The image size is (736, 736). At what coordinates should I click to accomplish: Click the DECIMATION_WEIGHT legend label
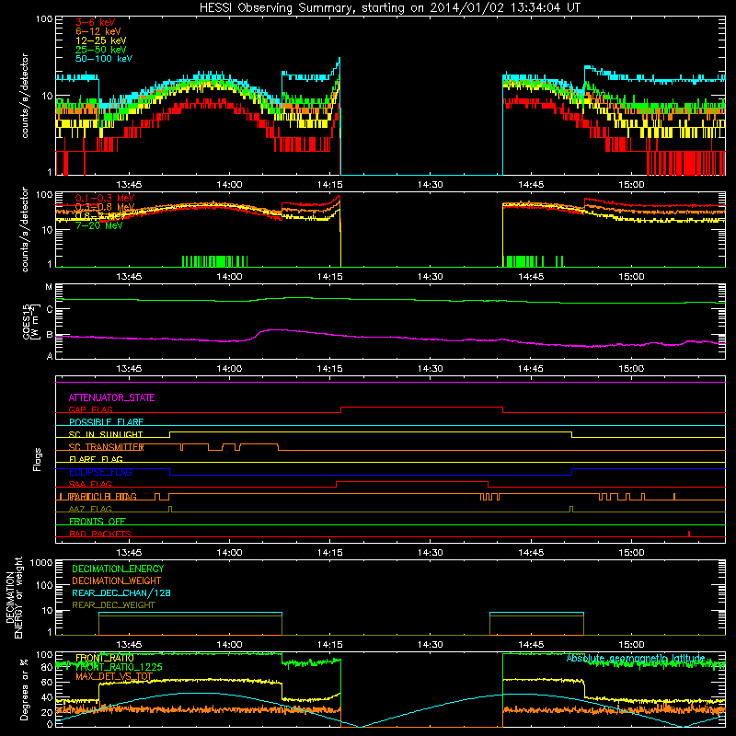(117, 581)
